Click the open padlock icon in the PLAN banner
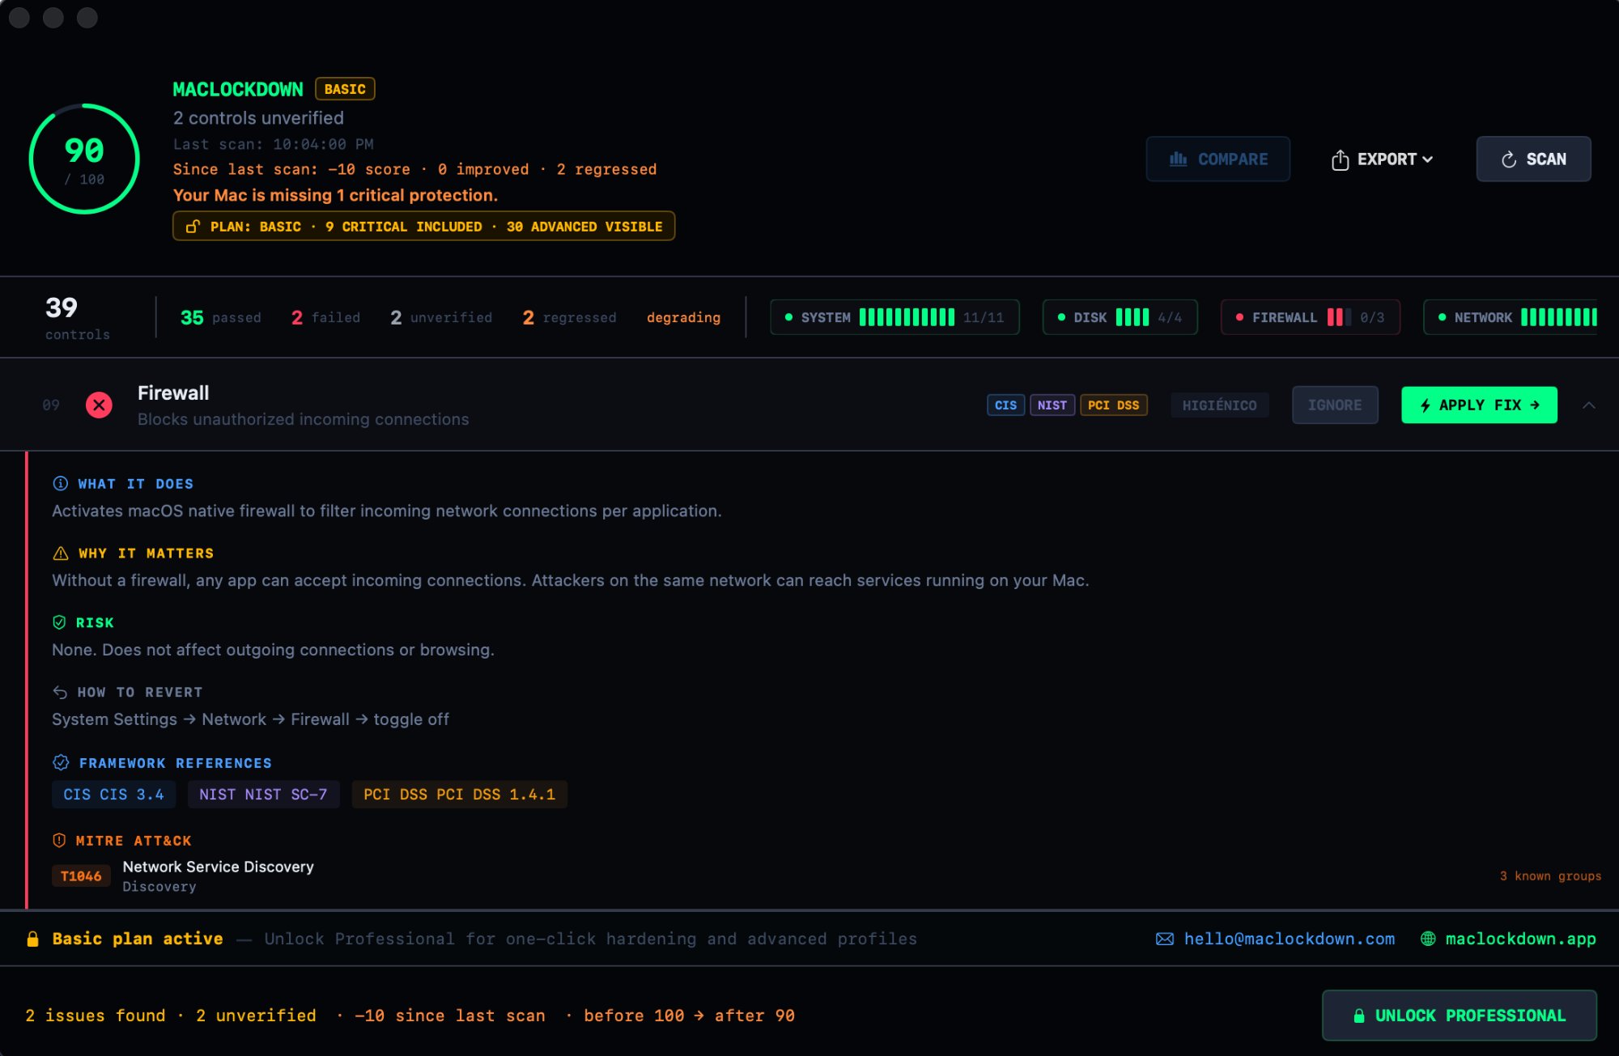Viewport: 1619px width, 1056px height. point(193,227)
